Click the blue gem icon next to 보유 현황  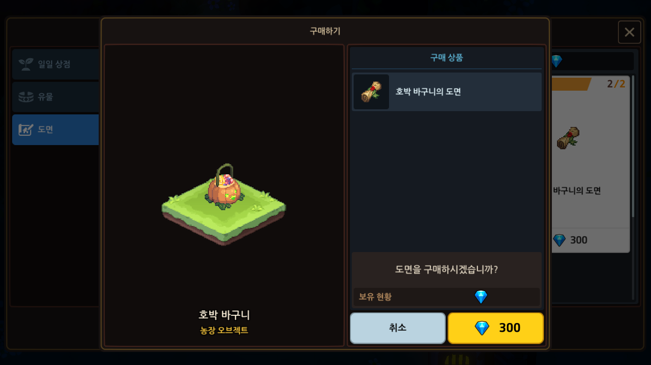pos(481,297)
